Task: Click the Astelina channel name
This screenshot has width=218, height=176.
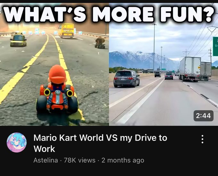Action: (x=46, y=160)
